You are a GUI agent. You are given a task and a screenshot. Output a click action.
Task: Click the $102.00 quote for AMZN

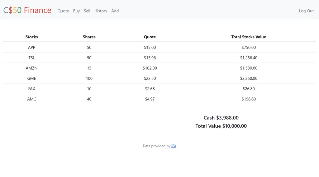150,68
